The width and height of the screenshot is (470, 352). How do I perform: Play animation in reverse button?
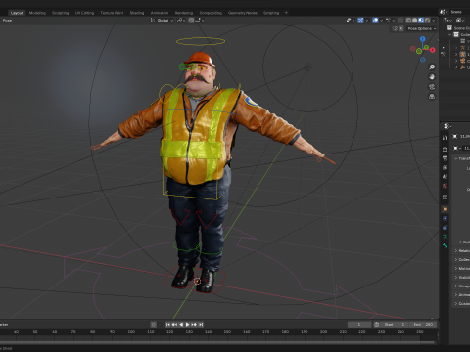[181, 325]
